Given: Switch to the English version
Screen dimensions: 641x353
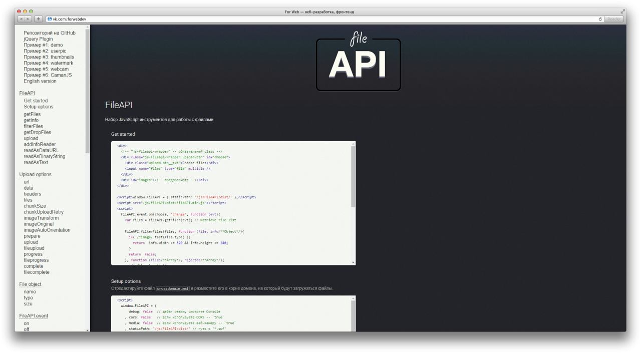Looking at the screenshot, I should [x=40, y=81].
